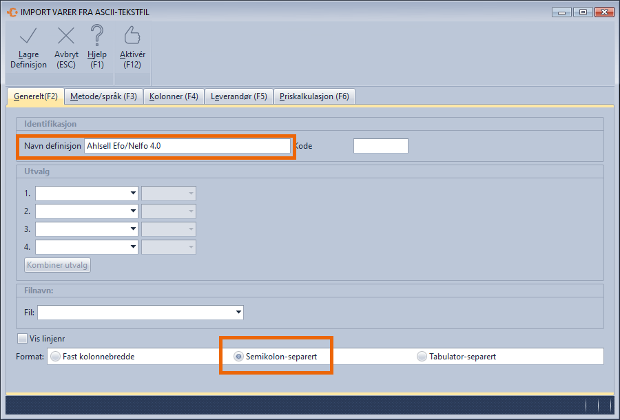Enable the Vis linjenr checkbox

pyautogui.click(x=23, y=339)
